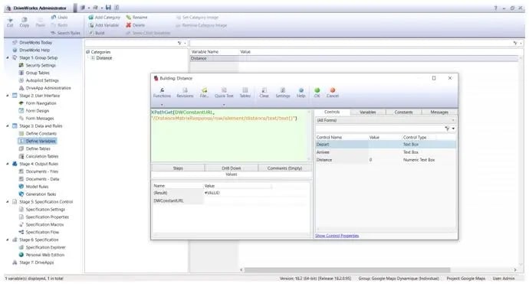Switch to the Constants tab
The image size is (529, 287).
(x=403, y=112)
